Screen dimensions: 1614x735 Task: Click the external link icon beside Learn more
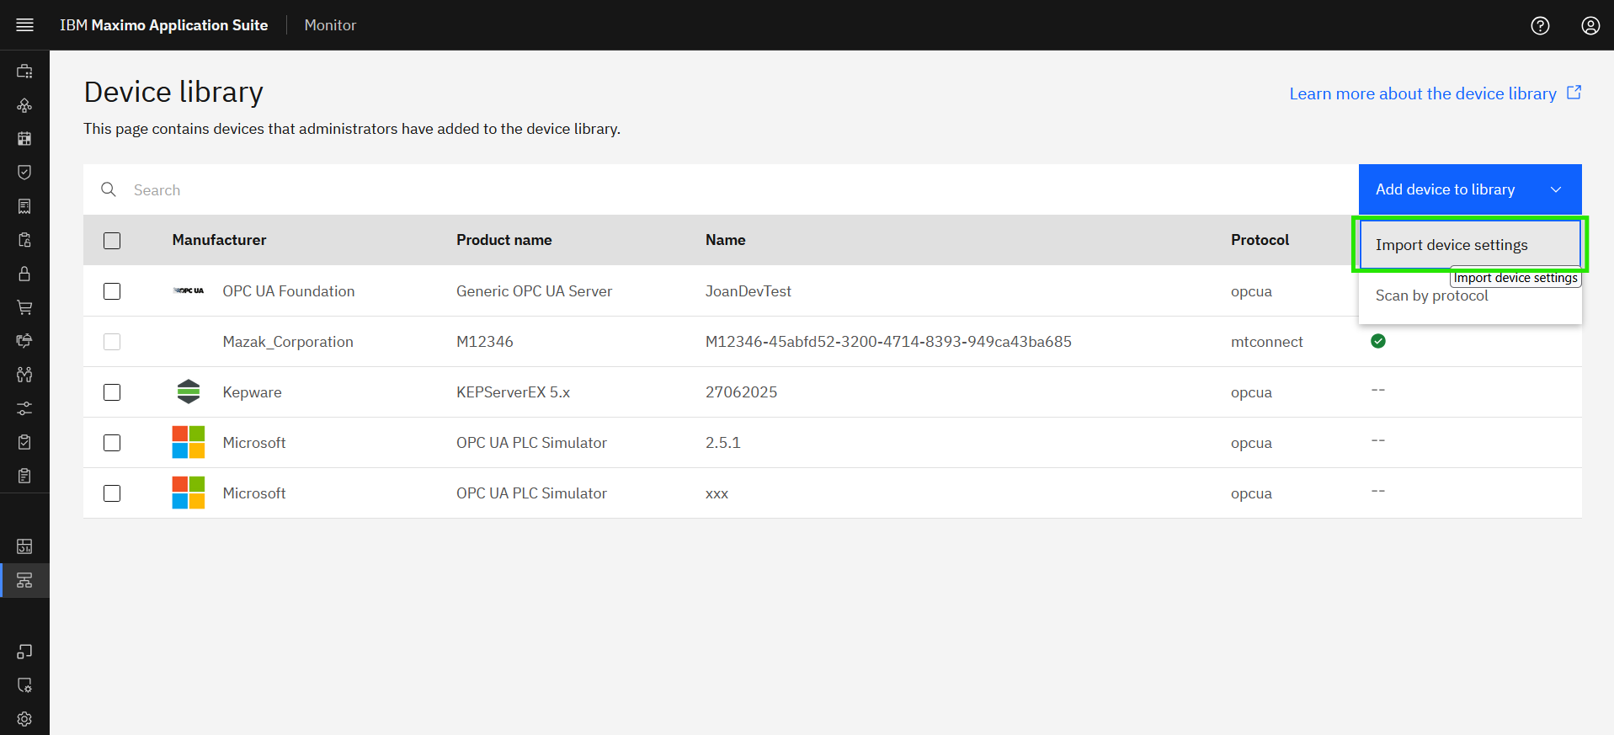coord(1574,93)
